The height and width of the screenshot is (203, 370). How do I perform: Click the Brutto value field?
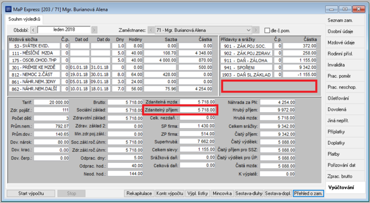125,102
